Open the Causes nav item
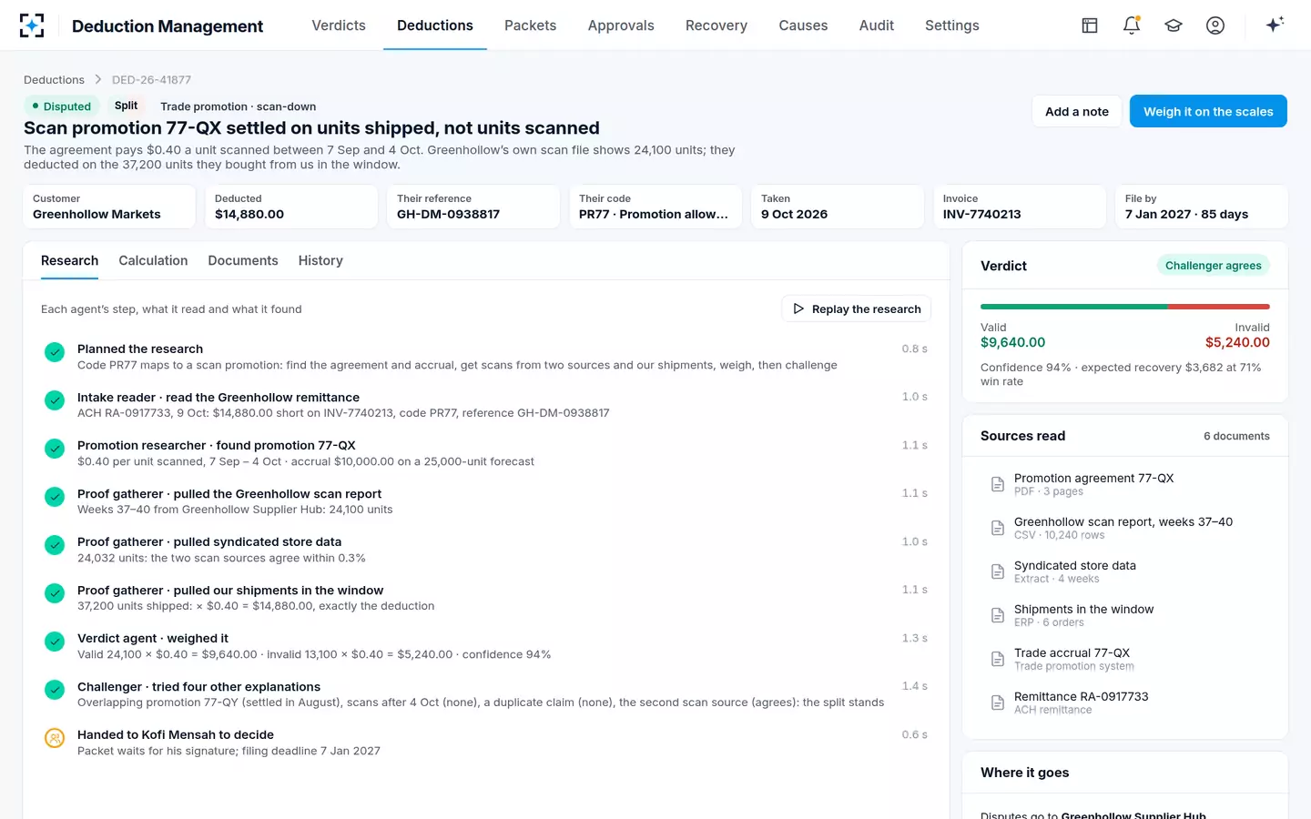The height and width of the screenshot is (819, 1311). 803,25
